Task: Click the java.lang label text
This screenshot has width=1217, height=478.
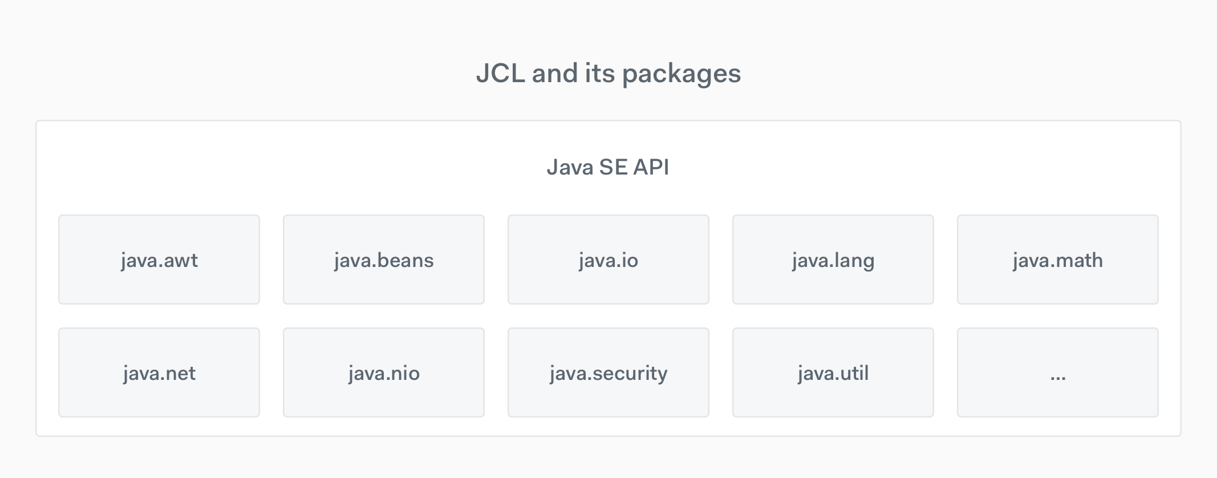Action: tap(833, 261)
